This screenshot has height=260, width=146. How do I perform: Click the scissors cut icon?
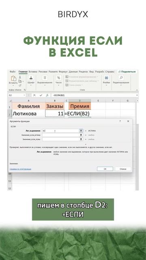20,77
